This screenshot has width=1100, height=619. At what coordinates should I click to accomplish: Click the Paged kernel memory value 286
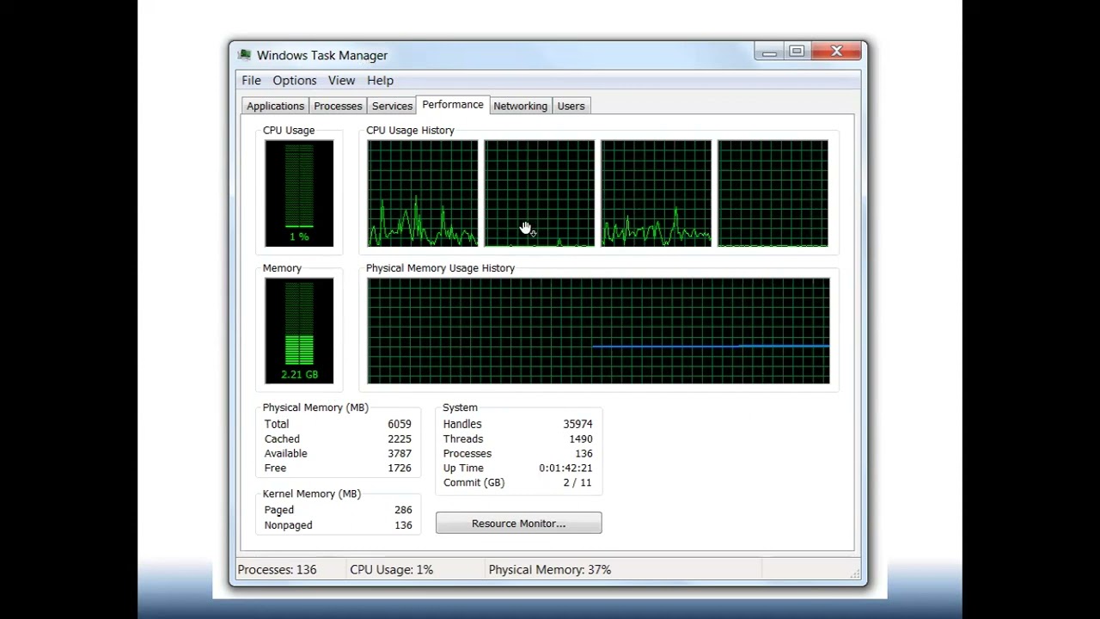(403, 510)
